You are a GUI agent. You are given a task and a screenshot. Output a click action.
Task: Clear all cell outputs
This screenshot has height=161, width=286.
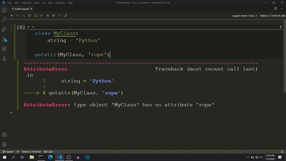coord(47,16)
